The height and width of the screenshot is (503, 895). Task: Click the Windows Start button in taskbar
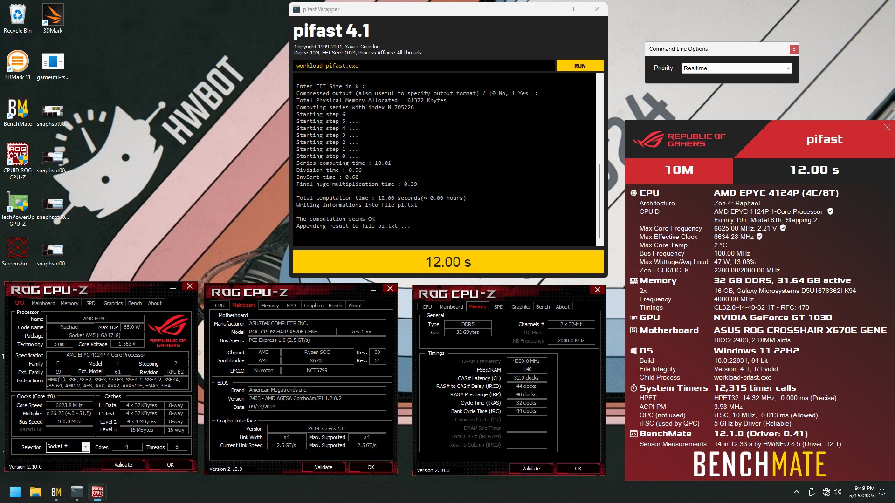15,492
